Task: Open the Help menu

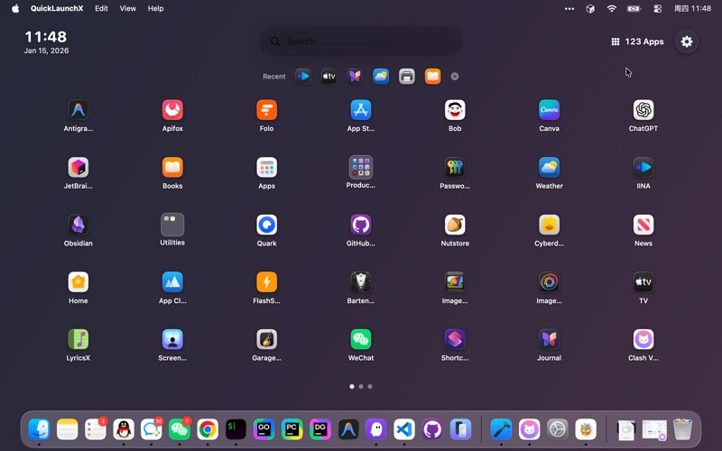Action: point(155,8)
